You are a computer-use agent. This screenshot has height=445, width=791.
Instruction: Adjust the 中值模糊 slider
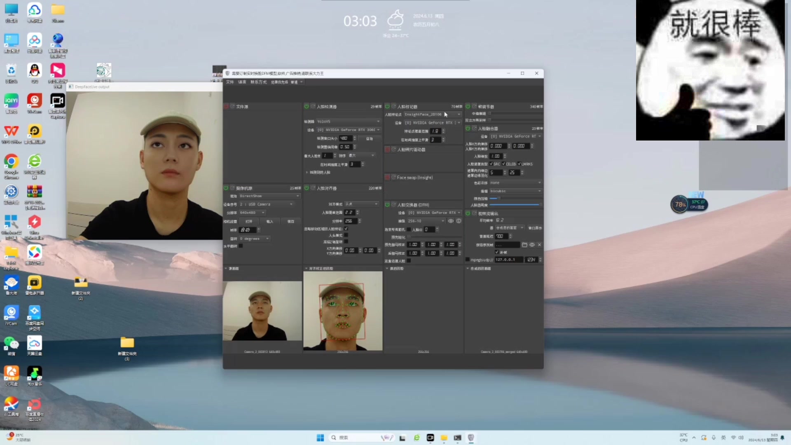point(515,113)
